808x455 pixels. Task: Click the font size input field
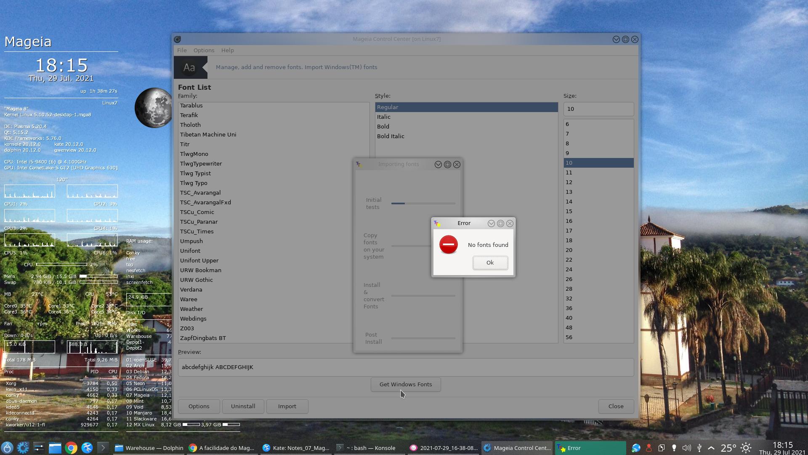point(598,109)
